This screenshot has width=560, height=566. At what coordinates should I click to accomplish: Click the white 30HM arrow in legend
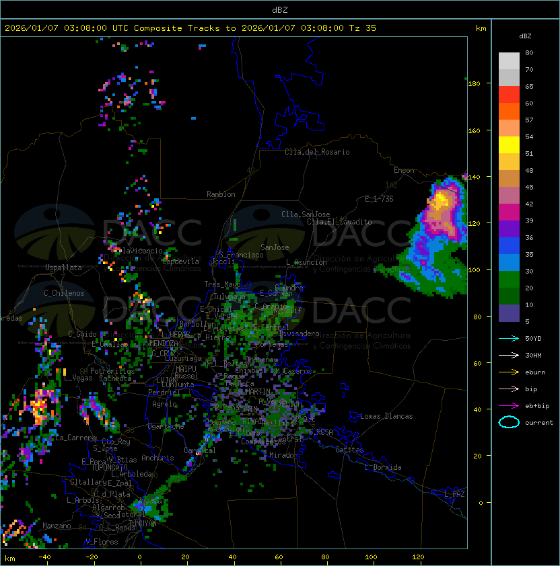[x=509, y=355]
